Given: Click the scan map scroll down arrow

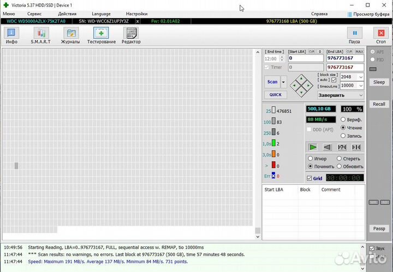Looking at the screenshot, I should click(258, 237).
